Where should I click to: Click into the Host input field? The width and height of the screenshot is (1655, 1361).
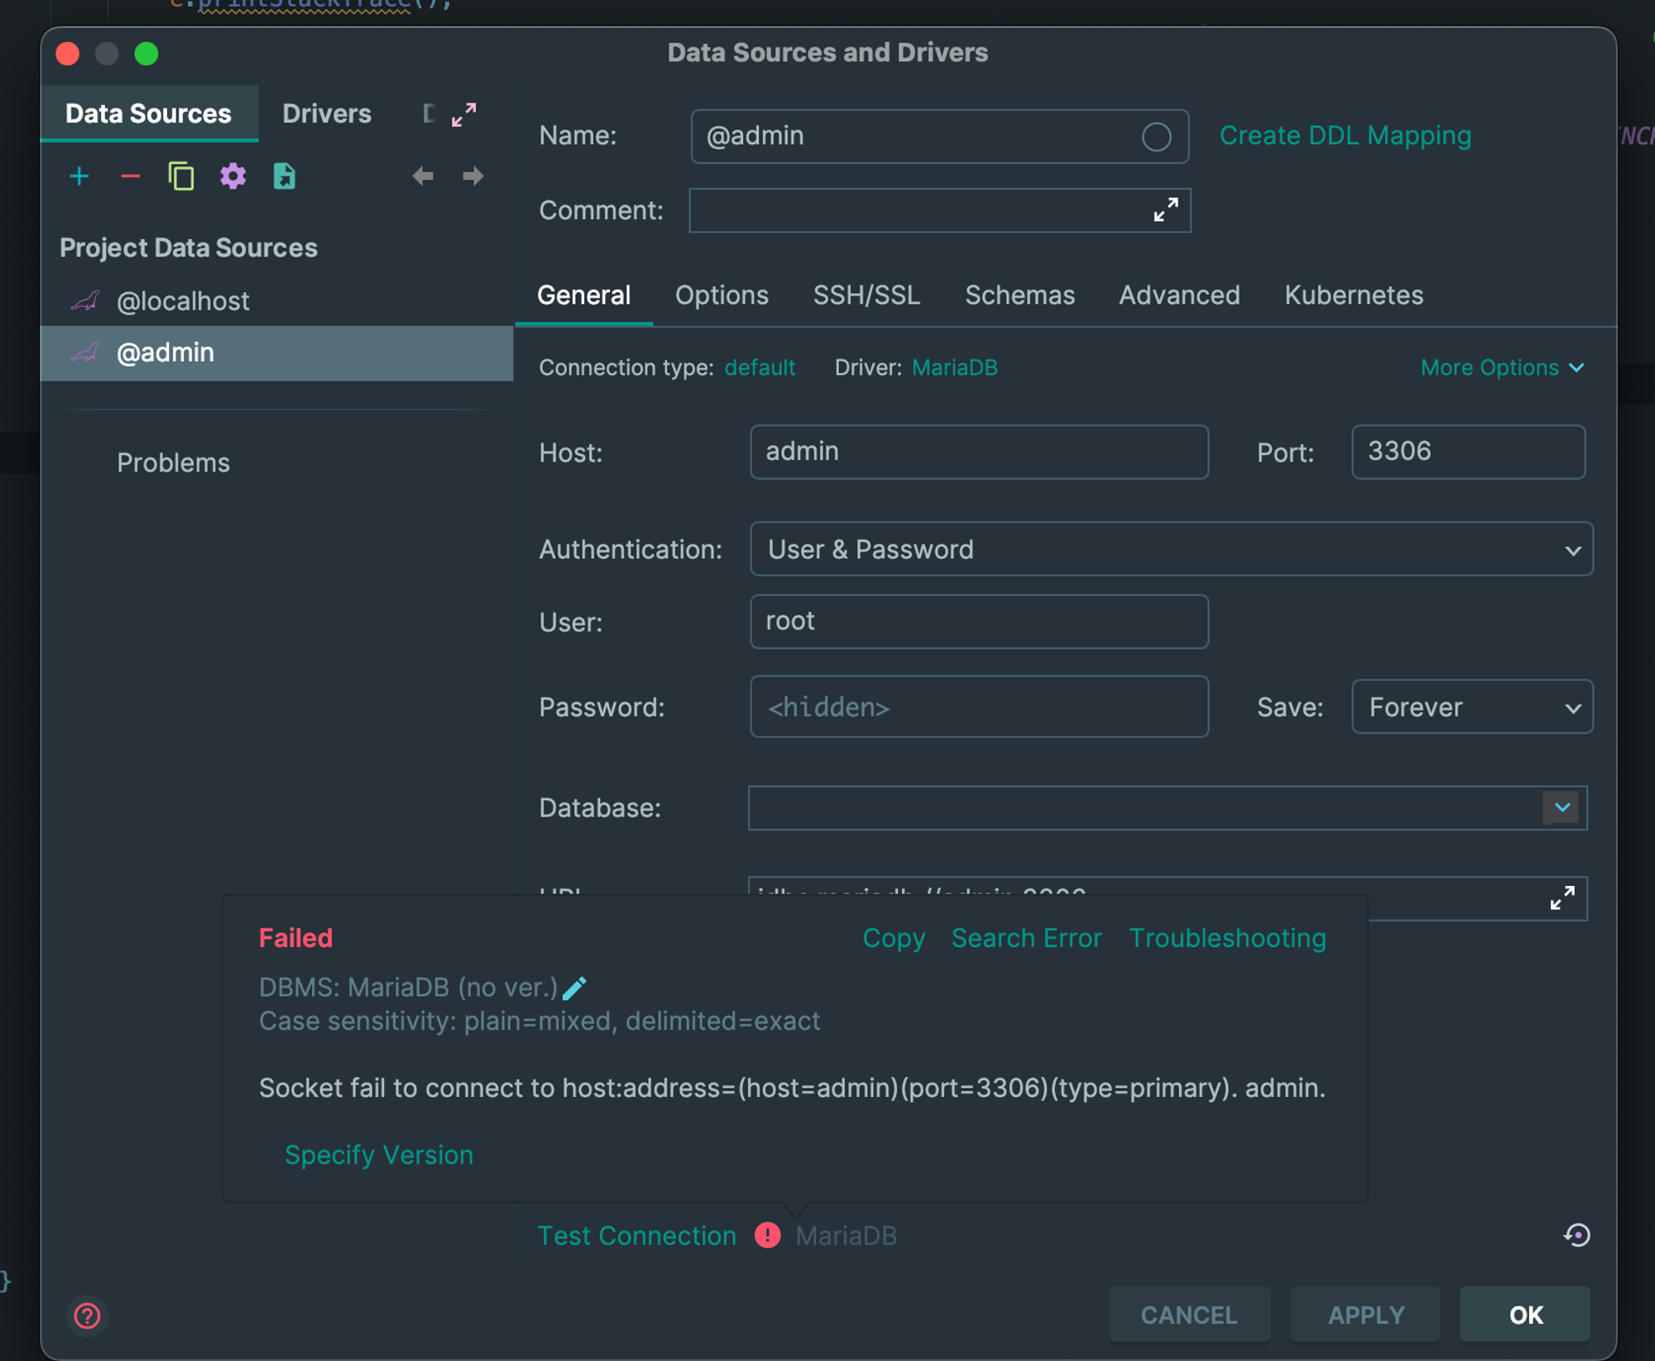tap(979, 452)
